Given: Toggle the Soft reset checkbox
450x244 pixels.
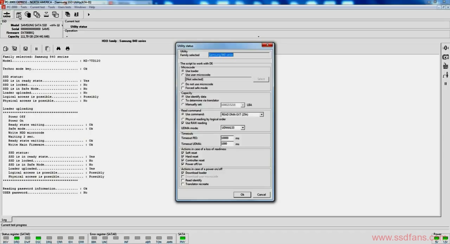Looking at the screenshot, I should tap(189, 153).
